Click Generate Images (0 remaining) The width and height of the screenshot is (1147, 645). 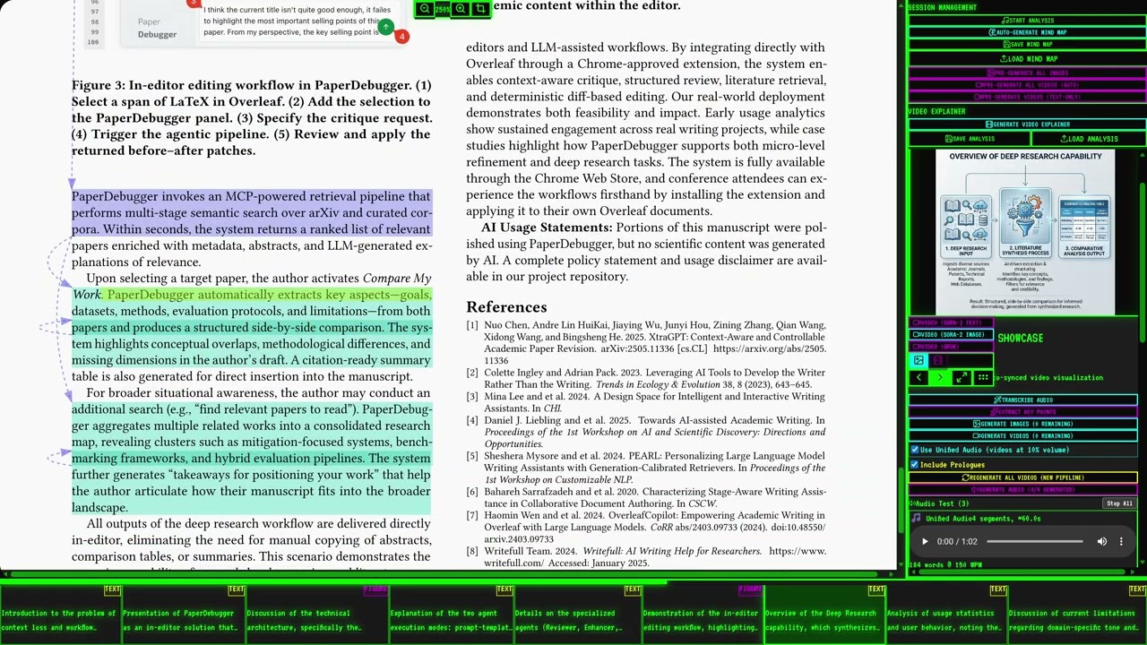click(x=1023, y=424)
